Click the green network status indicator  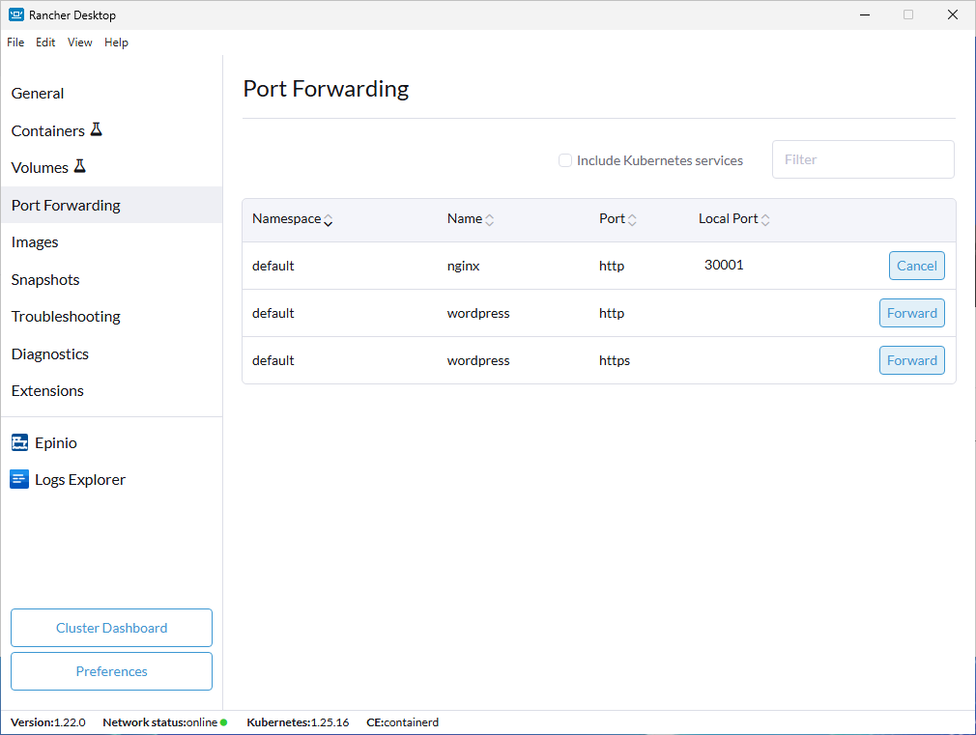[224, 722]
